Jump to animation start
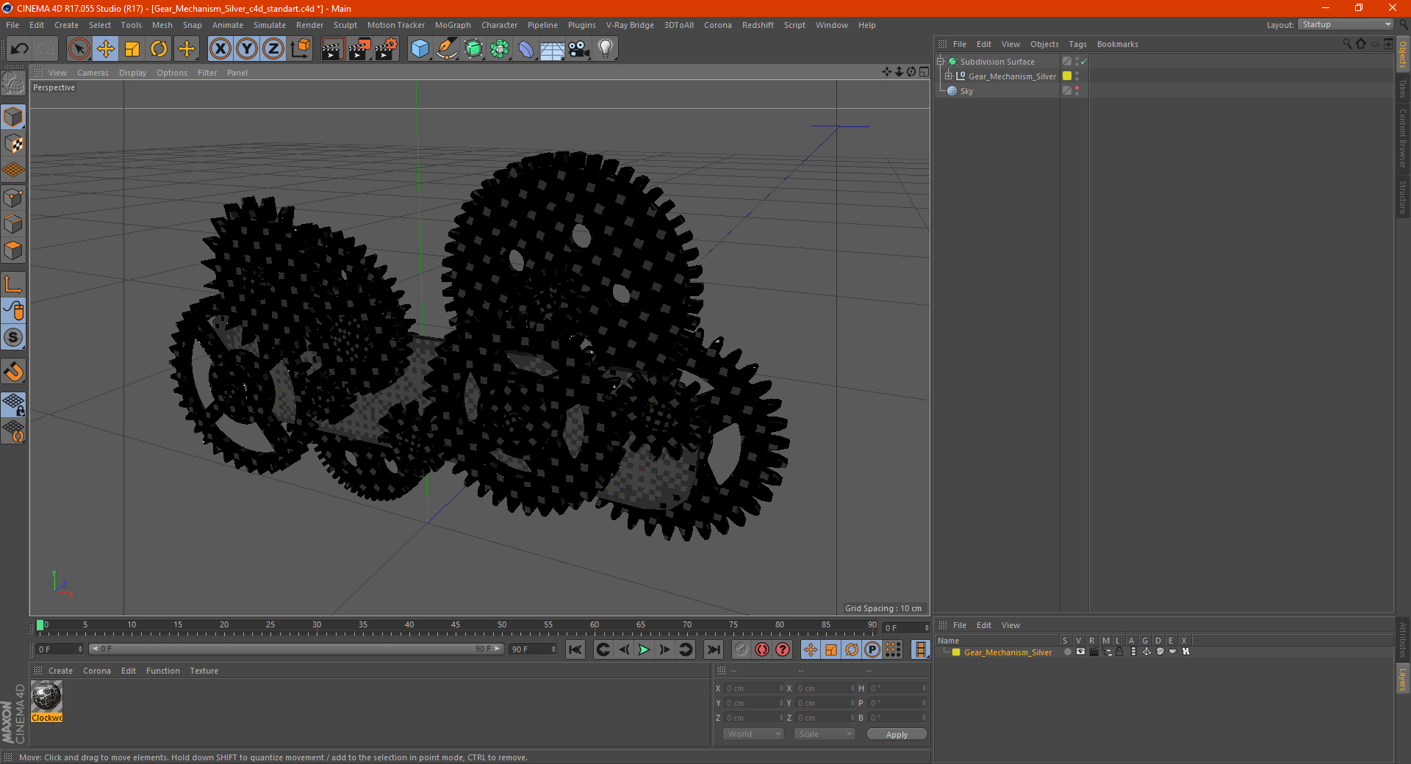The image size is (1411, 764). [575, 649]
